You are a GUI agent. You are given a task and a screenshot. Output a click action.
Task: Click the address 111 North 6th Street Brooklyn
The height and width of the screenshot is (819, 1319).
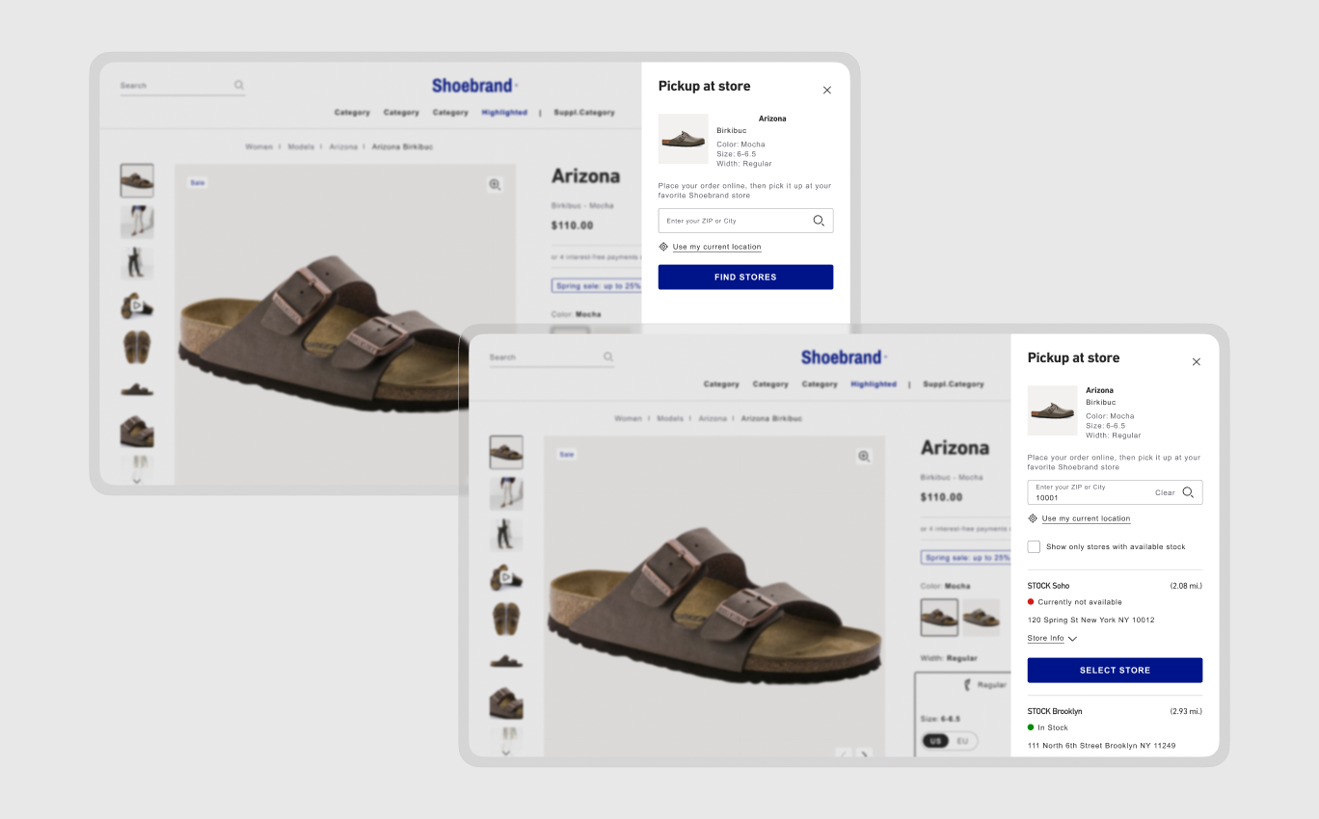(x=1101, y=746)
